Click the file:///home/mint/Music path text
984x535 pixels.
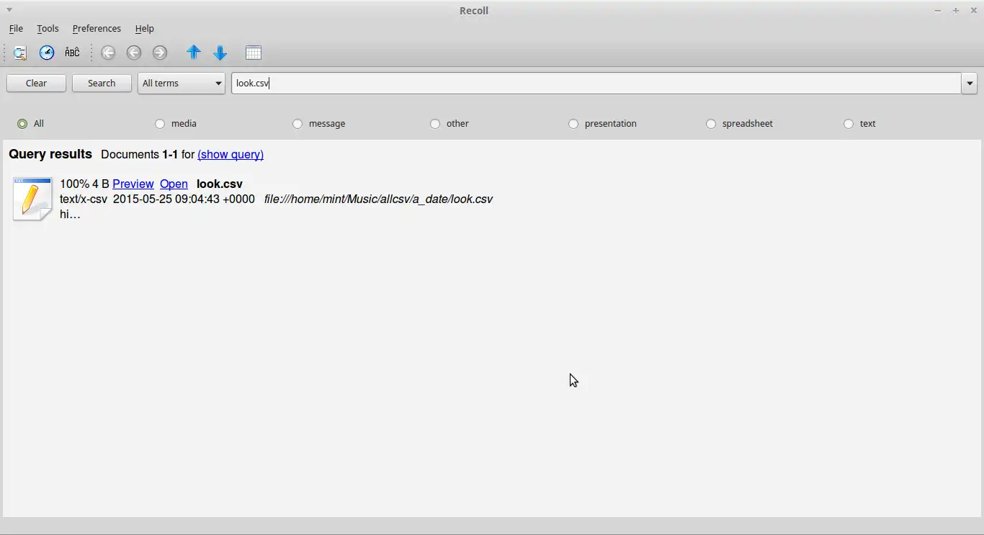(x=378, y=199)
